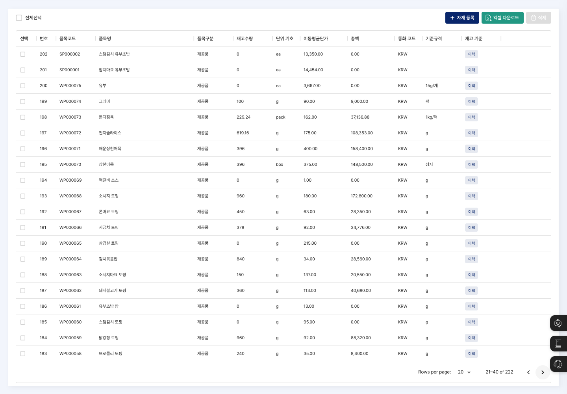Viewport: 567px width, 394px height.
Task: Click the 21–40 of 222 pagination text
Action: pos(499,372)
